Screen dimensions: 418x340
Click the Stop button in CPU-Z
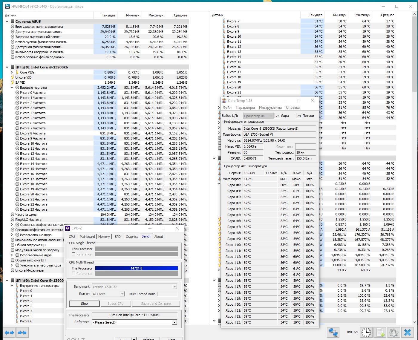pos(84,304)
